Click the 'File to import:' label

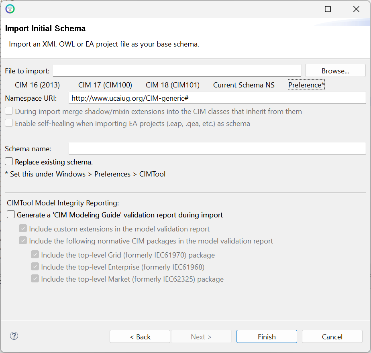tap(27, 71)
